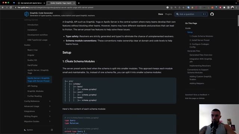Reload the page with refresh icon
This screenshot has width=239, height=134.
[11, 7]
